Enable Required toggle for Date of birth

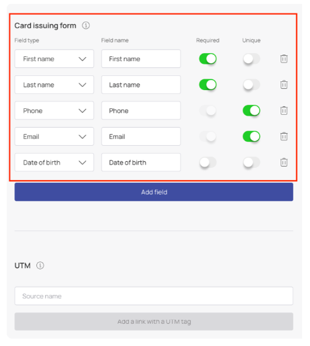point(208,162)
